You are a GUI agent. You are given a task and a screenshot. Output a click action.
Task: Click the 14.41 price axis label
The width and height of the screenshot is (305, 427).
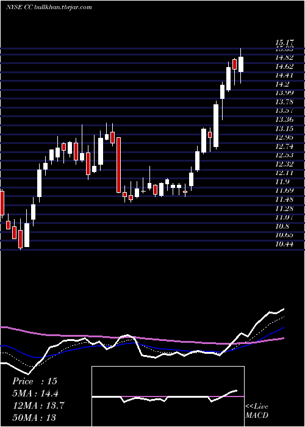point(284,76)
